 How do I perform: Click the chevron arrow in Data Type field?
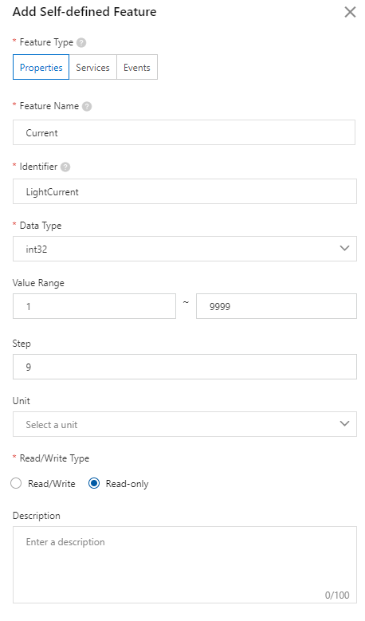(344, 249)
